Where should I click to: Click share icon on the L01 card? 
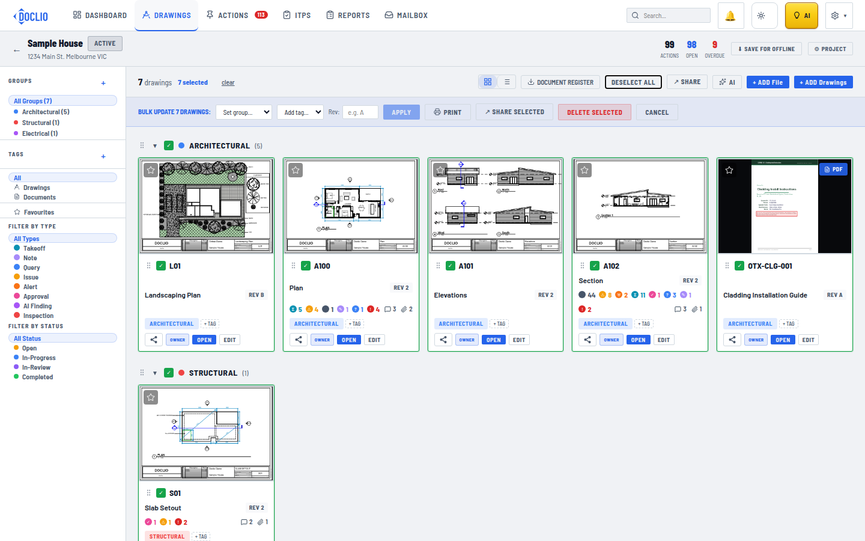pos(154,340)
